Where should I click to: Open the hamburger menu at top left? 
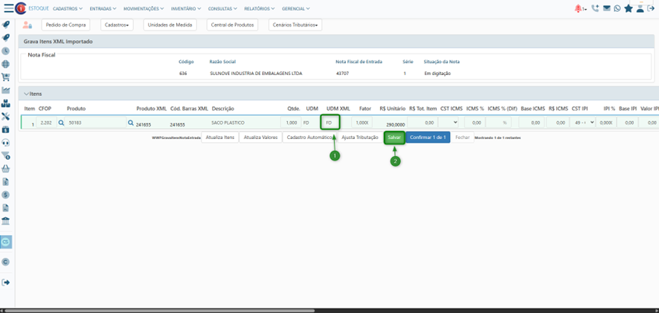pos(8,8)
